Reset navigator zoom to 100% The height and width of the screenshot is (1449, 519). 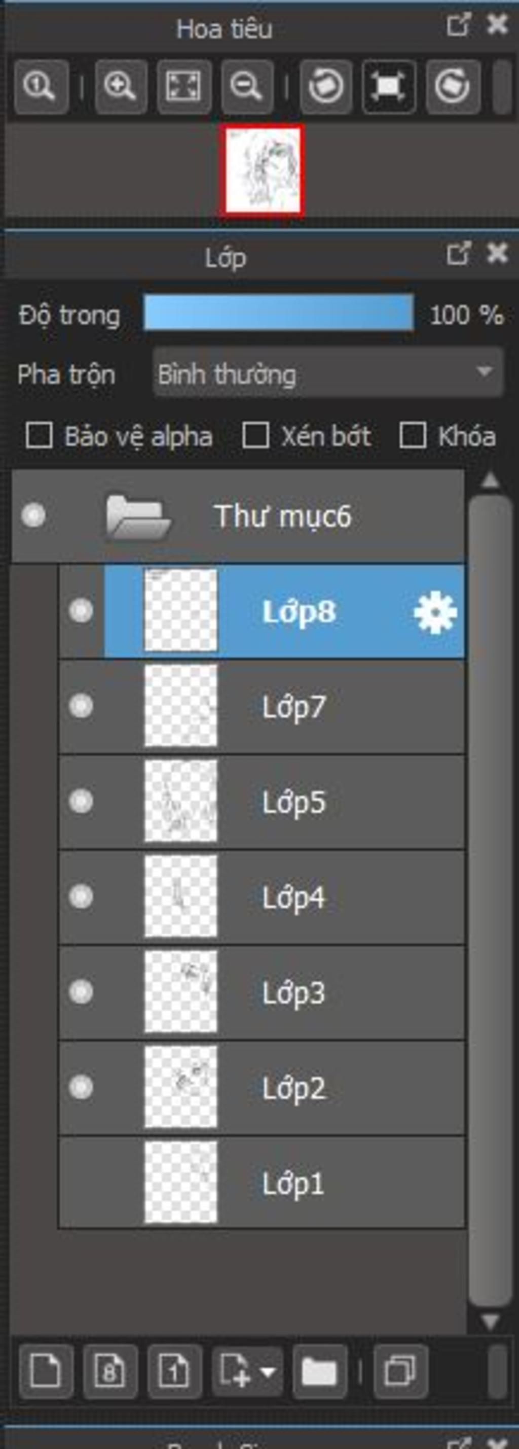coord(41,87)
